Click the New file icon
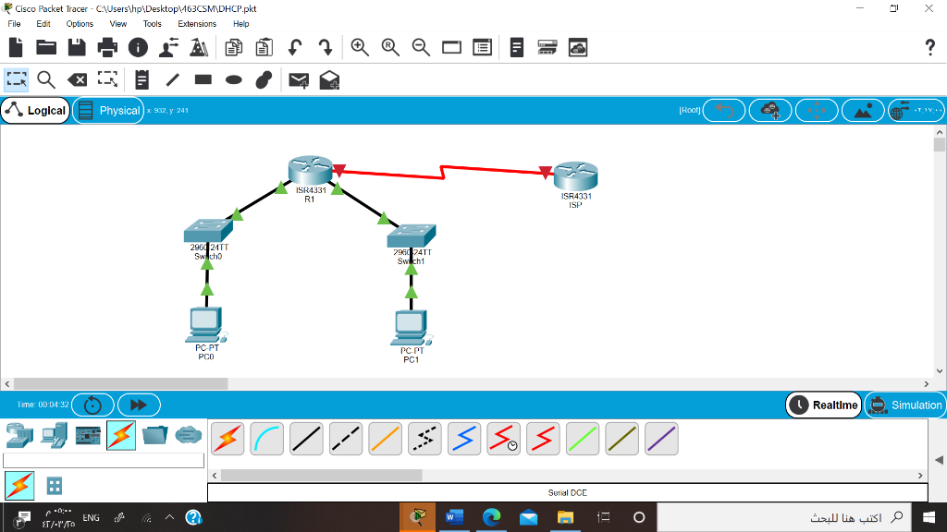Screen dimensions: 947x532 17,47
